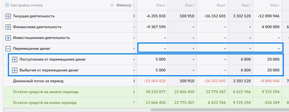This screenshot has height=112, width=289.
Task: Expand the Текущая деятельность row
Action: pos(8,16)
